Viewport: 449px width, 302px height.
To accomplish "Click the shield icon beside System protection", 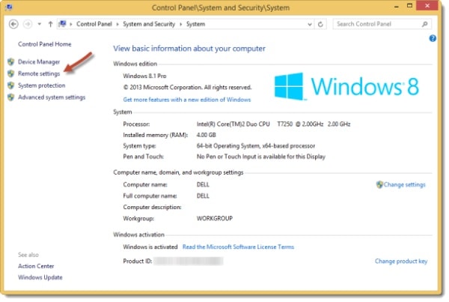I will [x=11, y=85].
